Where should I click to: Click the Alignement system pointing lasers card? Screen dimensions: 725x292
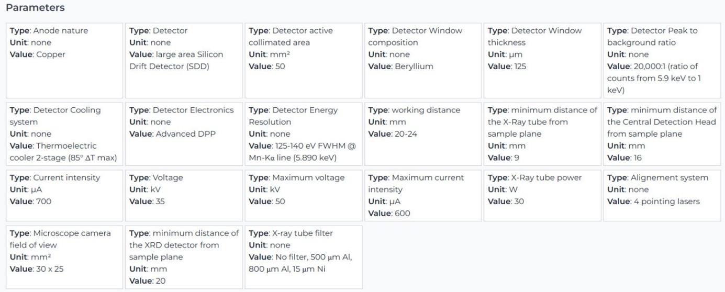[x=662, y=195]
